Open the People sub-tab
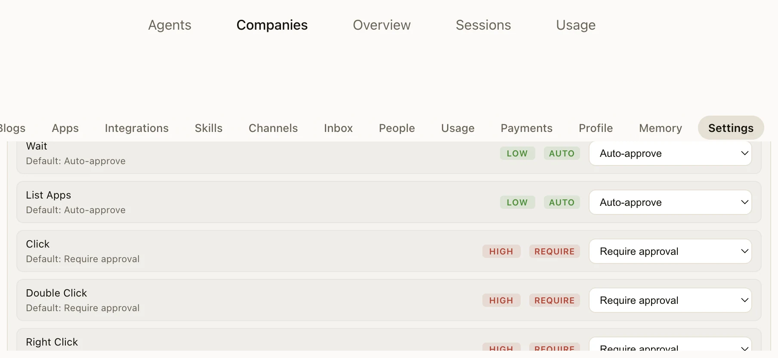 click(397, 128)
